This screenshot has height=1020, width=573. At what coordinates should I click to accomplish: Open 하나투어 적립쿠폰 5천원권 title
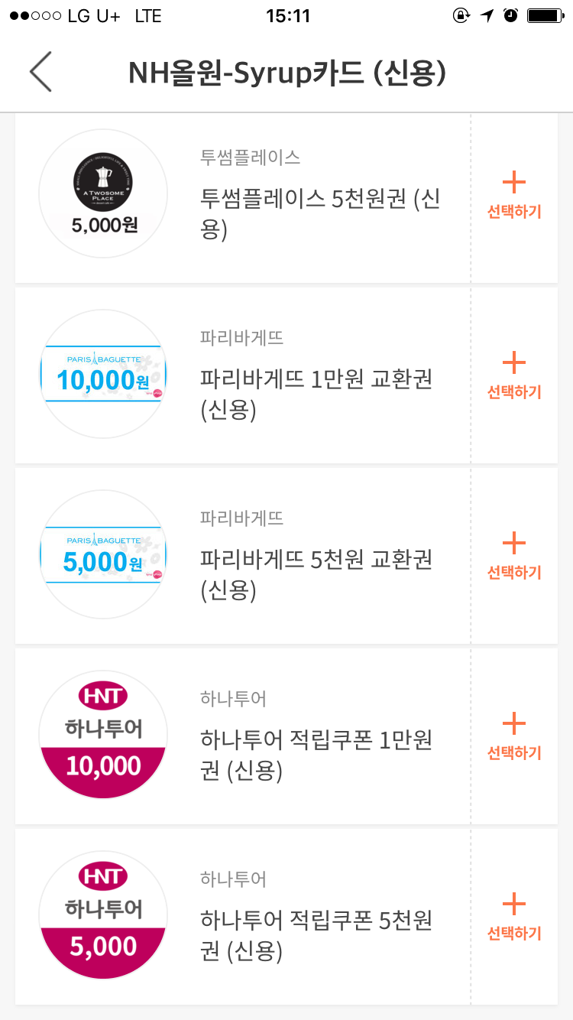click(316, 936)
